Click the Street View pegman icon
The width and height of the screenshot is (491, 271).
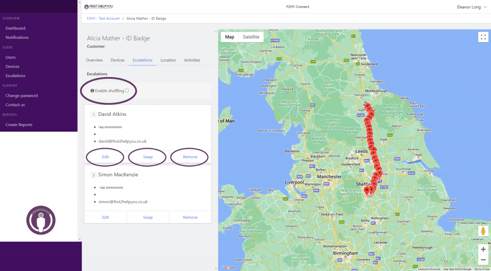click(483, 231)
